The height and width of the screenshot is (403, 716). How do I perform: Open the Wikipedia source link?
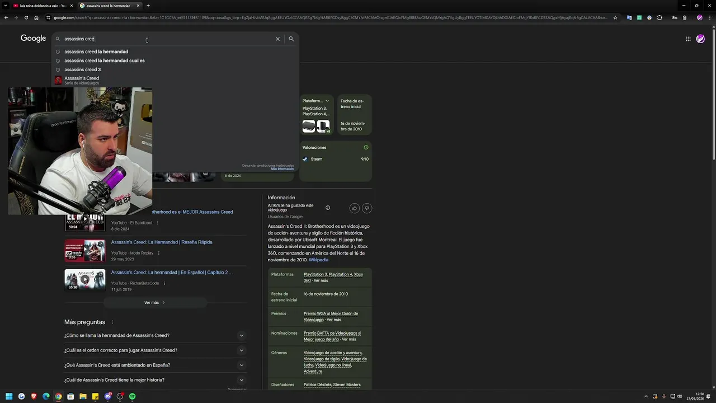319,260
